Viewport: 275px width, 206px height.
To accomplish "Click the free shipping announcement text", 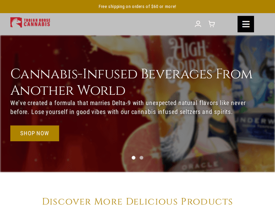I will (x=137, y=7).
